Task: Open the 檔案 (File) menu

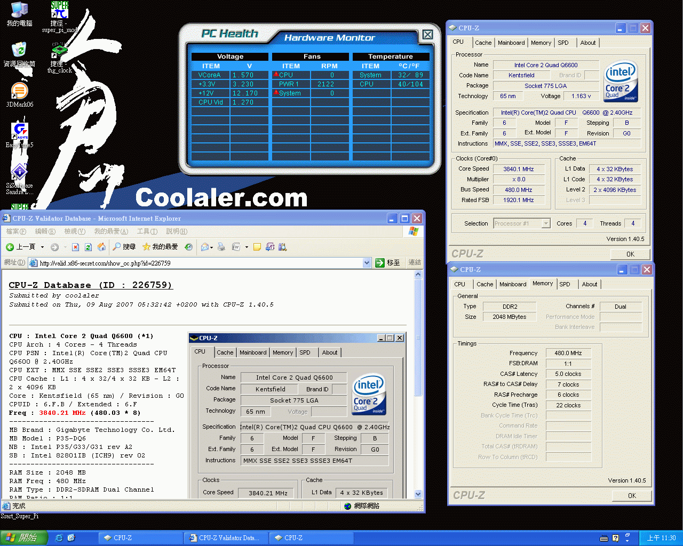Action: 16,231
